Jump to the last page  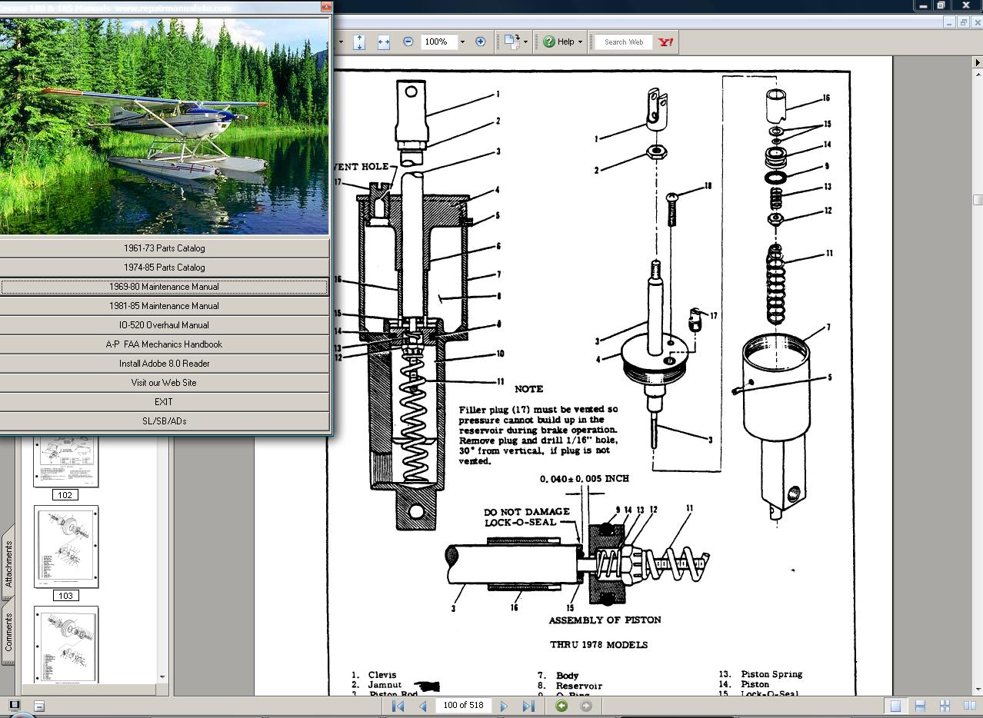click(528, 706)
